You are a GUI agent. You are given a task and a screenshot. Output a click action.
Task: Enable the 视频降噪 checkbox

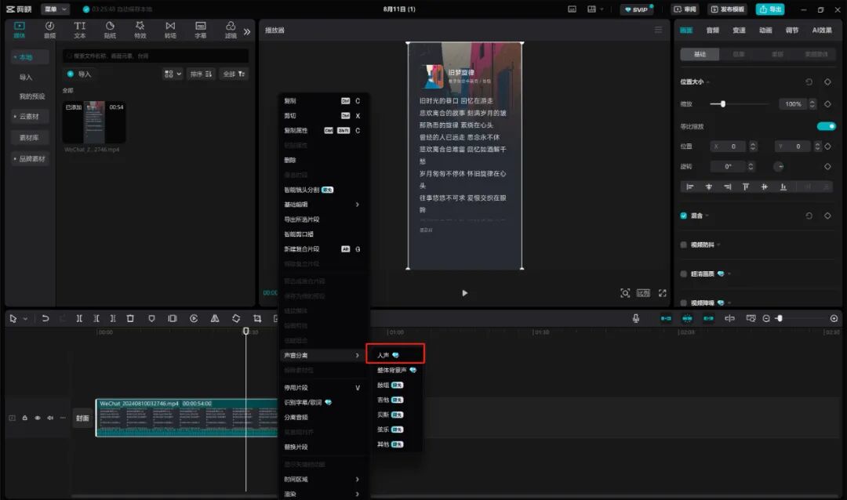click(x=683, y=303)
